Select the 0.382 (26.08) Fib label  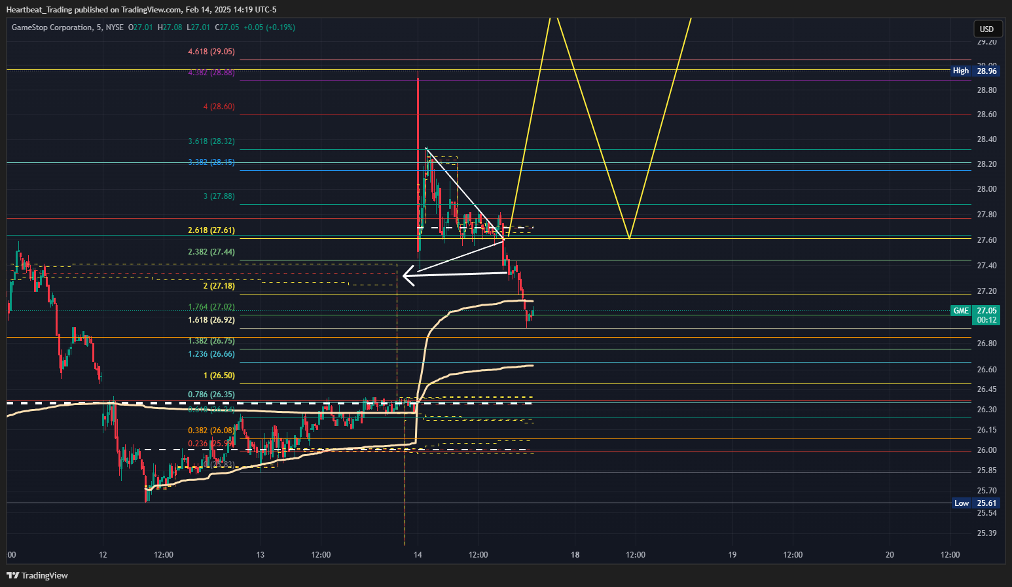click(x=211, y=431)
